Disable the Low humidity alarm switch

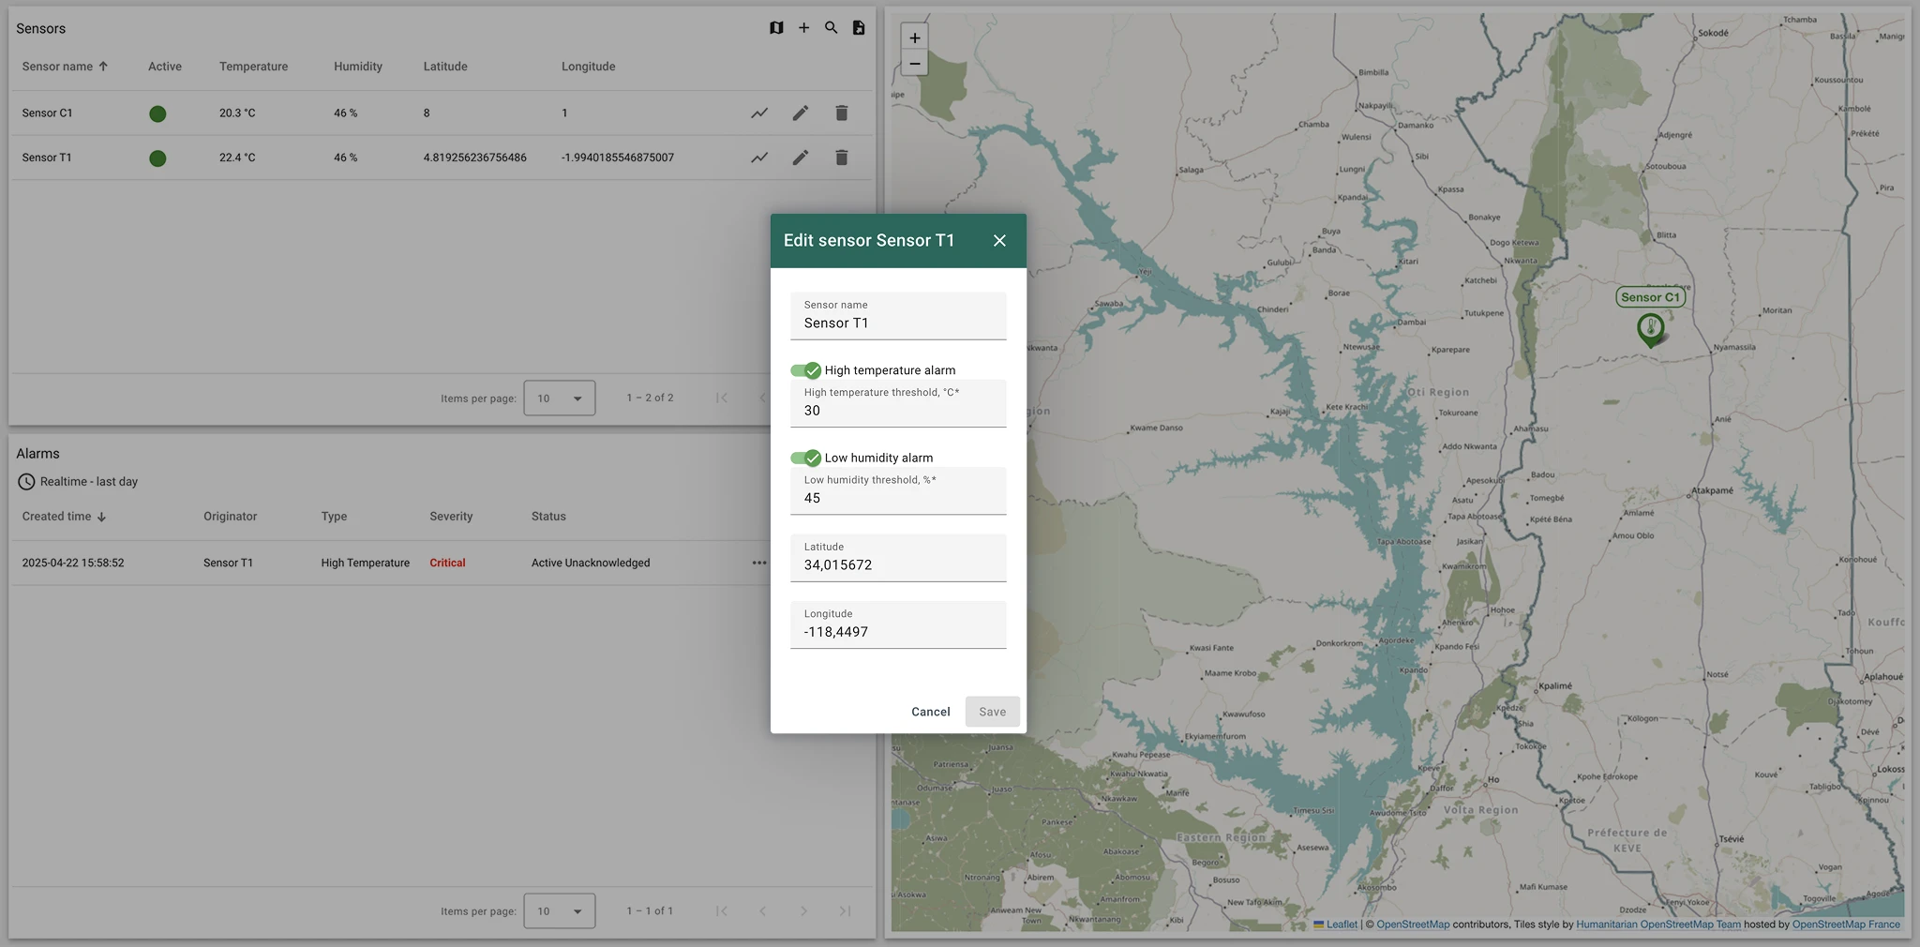805,458
